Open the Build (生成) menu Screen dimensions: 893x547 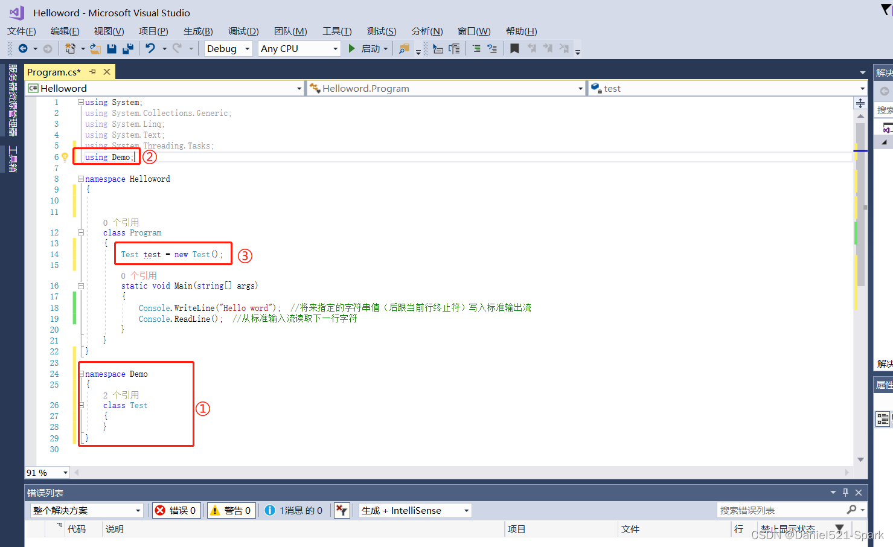click(x=198, y=31)
